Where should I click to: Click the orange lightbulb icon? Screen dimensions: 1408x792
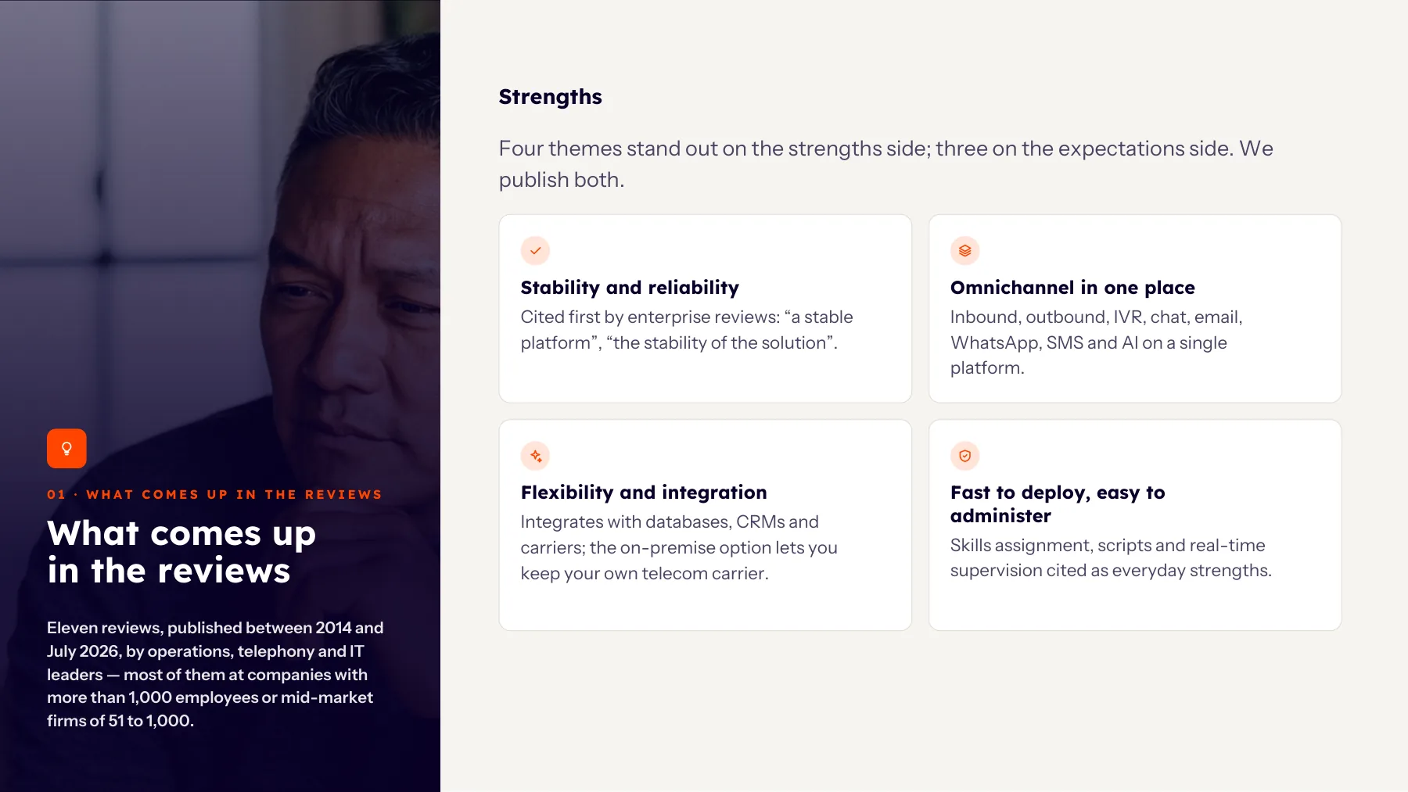pos(66,449)
